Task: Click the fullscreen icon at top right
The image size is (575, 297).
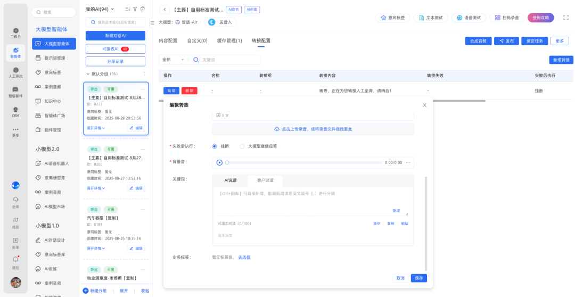Action: (565, 18)
